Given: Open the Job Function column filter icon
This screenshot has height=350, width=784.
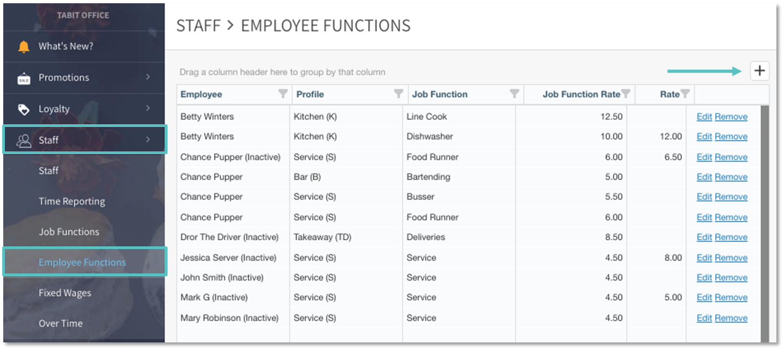Looking at the screenshot, I should (515, 94).
